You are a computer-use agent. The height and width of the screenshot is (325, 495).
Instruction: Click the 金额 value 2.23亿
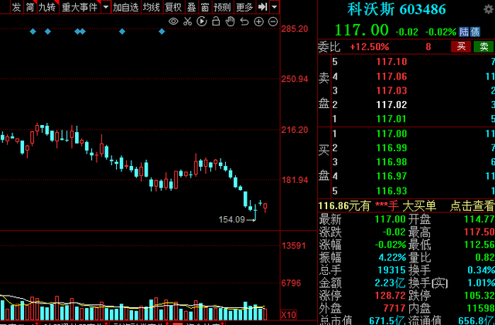click(x=390, y=283)
